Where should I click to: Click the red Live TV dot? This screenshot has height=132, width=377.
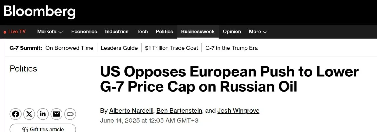pos(5,32)
